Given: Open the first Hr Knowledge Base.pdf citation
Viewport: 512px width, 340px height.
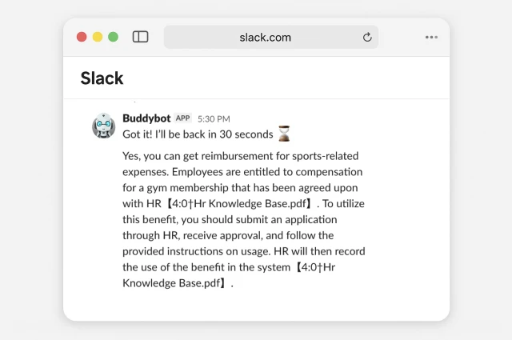Looking at the screenshot, I should (240, 203).
